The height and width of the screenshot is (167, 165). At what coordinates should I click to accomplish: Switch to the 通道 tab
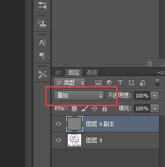coord(91,73)
